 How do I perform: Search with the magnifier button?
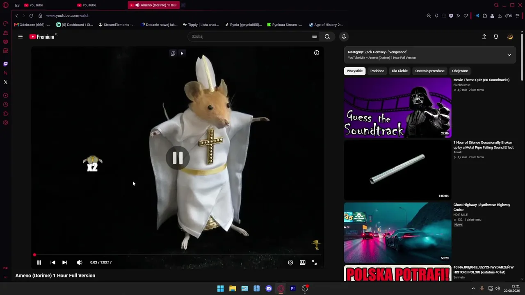click(327, 36)
